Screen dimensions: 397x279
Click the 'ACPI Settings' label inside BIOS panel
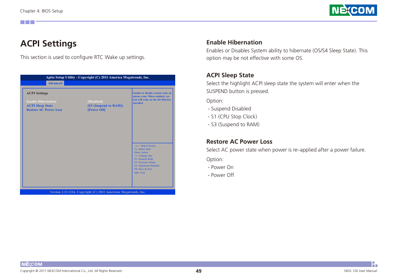point(37,93)
